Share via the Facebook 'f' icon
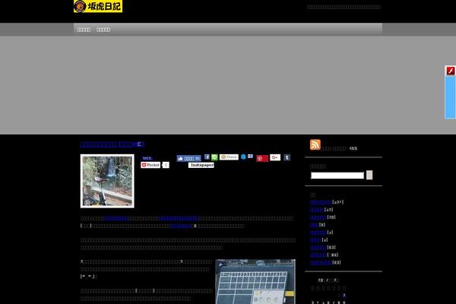This screenshot has height=304, width=456. coord(207,157)
